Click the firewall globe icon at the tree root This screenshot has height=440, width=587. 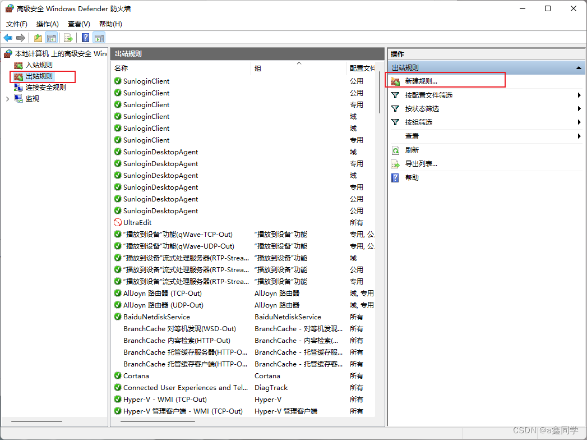coord(8,53)
